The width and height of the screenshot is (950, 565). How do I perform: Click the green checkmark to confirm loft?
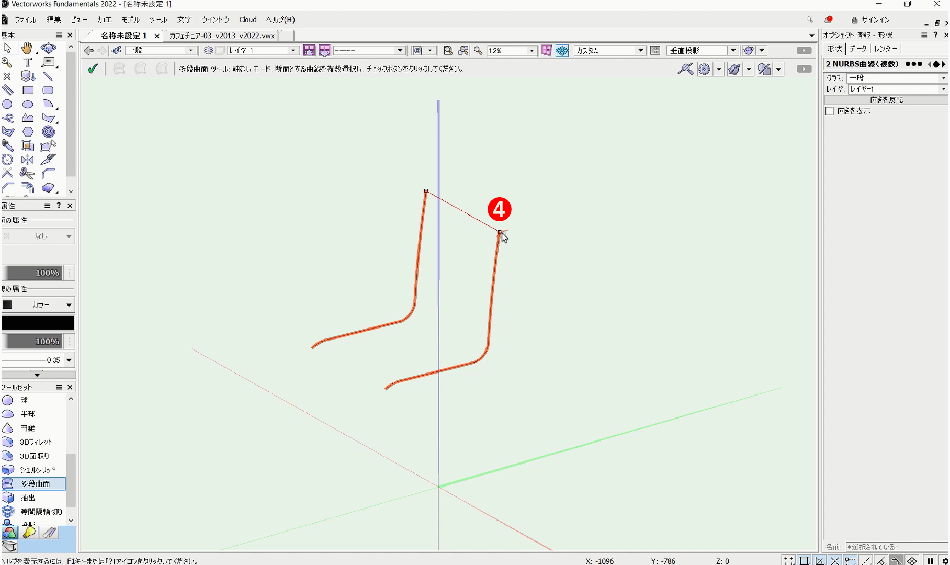93,69
